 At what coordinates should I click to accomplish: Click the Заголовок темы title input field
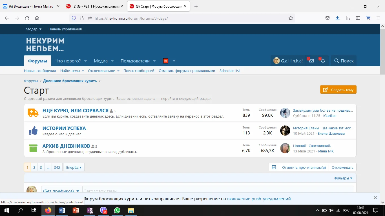point(218,191)
